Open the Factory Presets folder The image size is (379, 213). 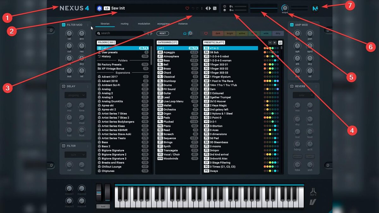[123, 64]
